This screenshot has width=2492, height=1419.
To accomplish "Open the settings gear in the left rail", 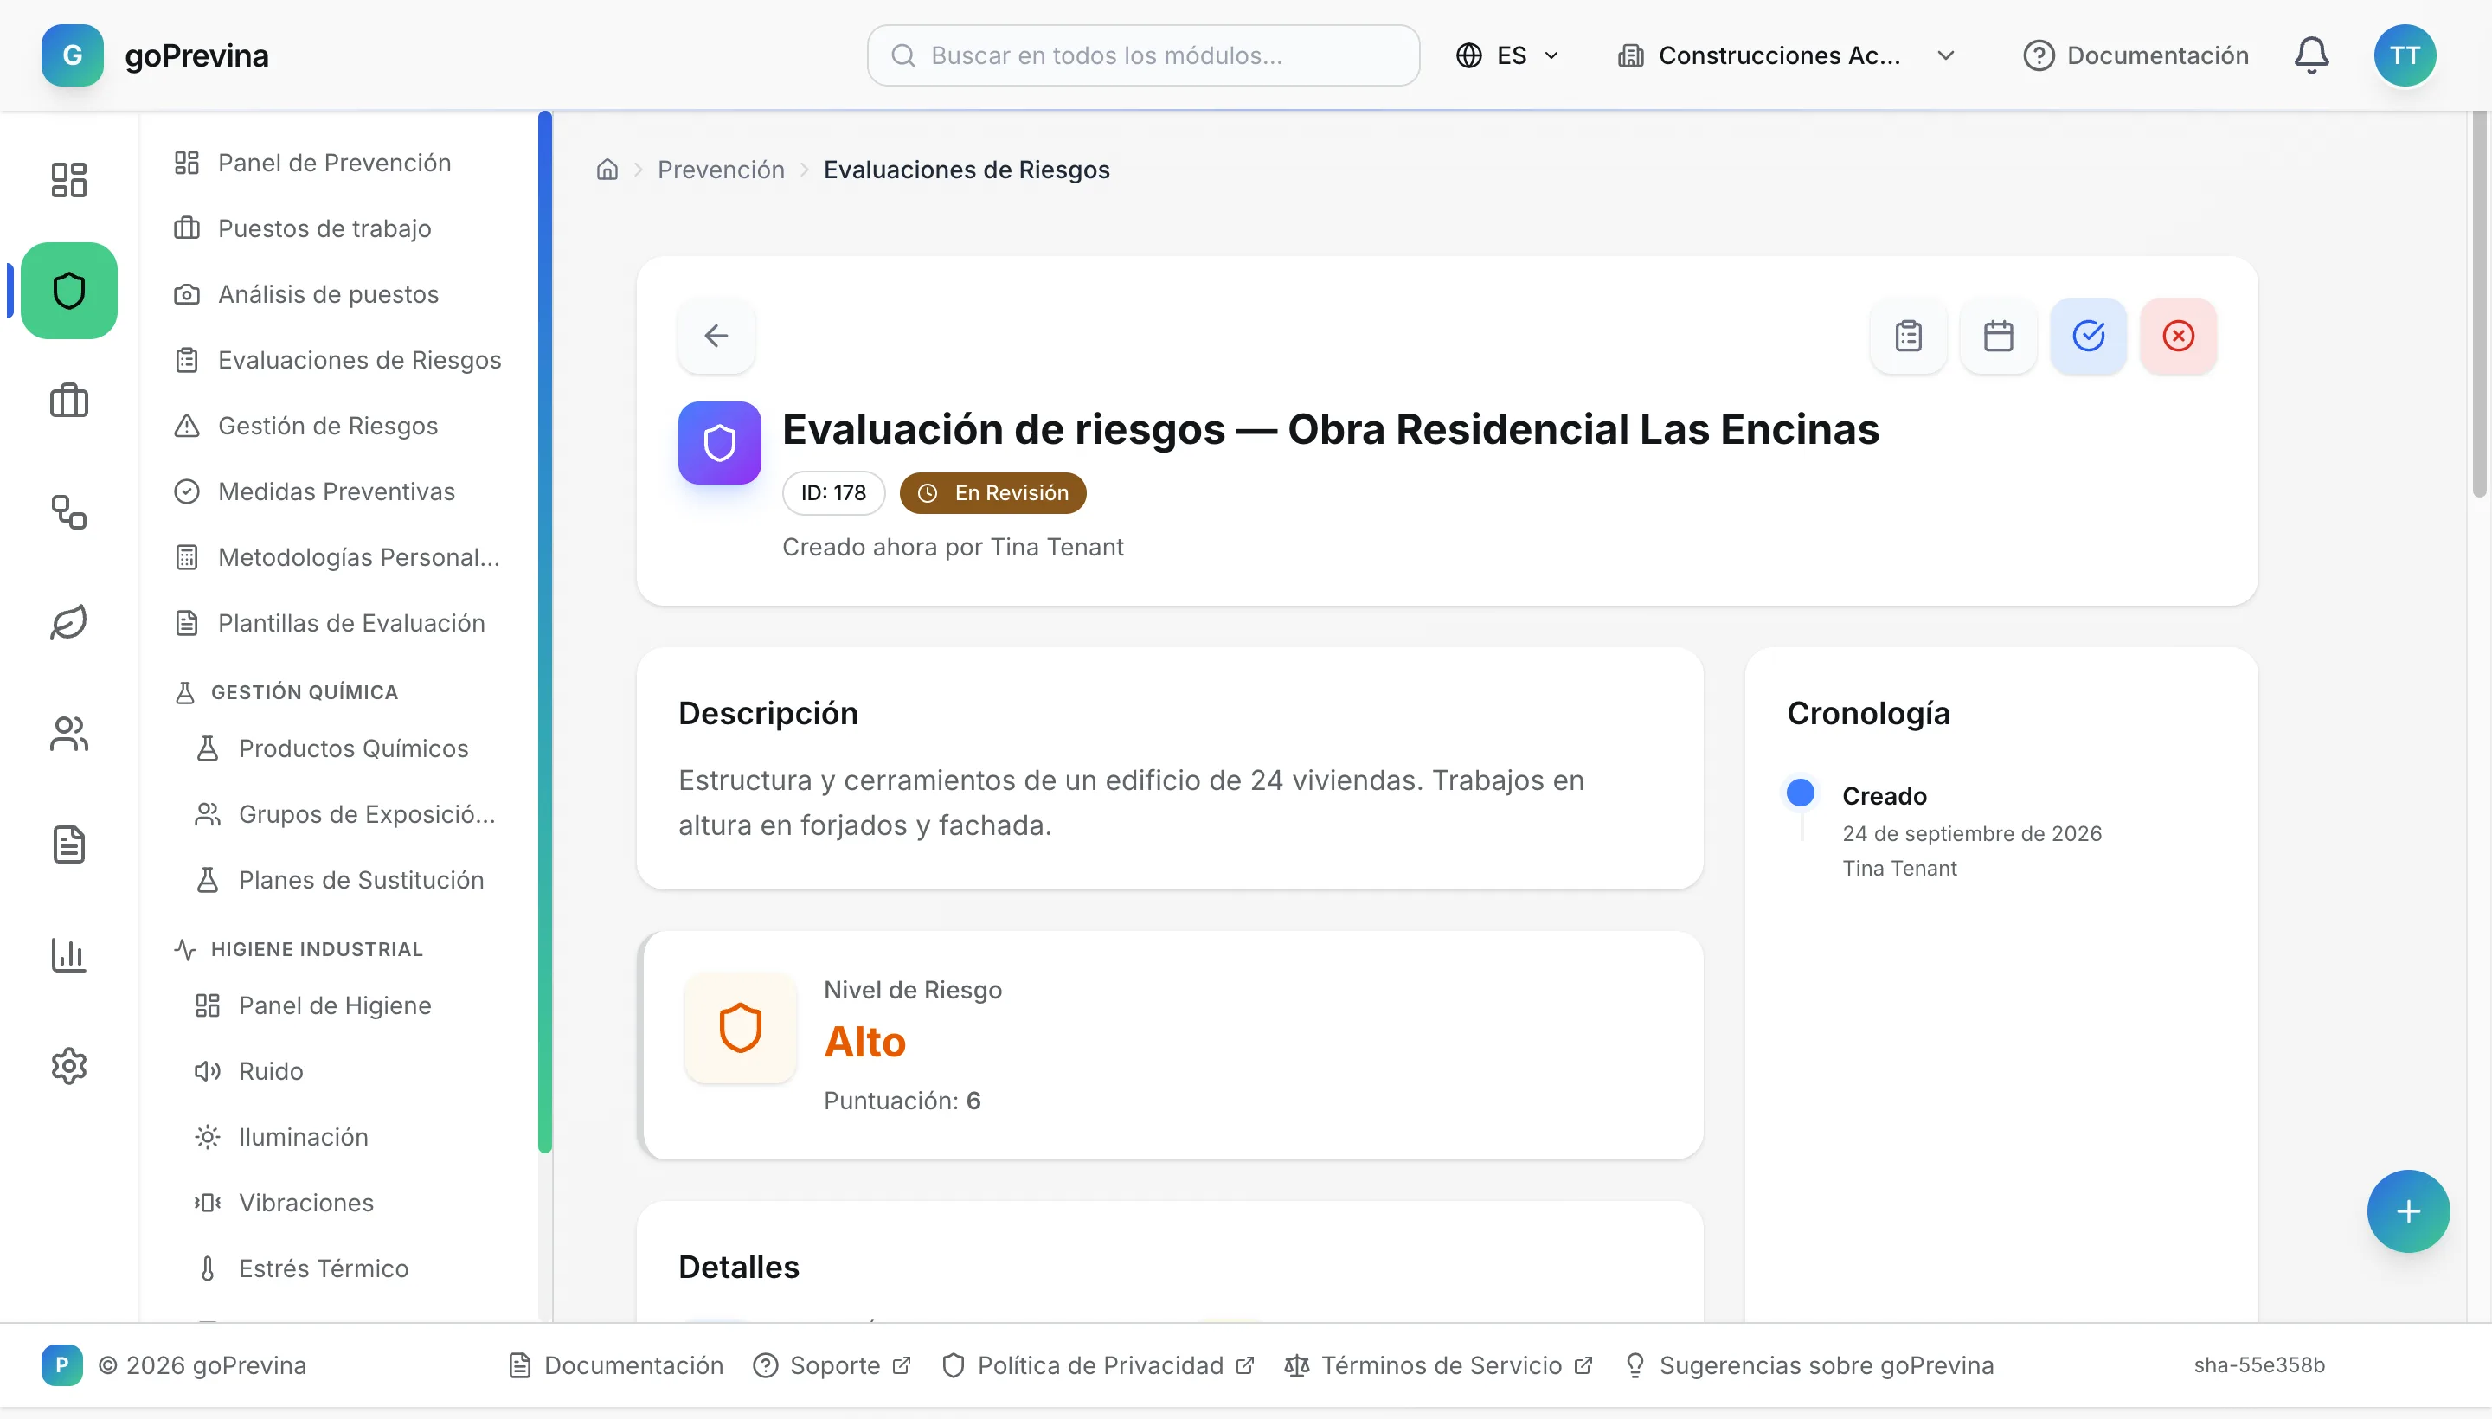I will 68,1065.
